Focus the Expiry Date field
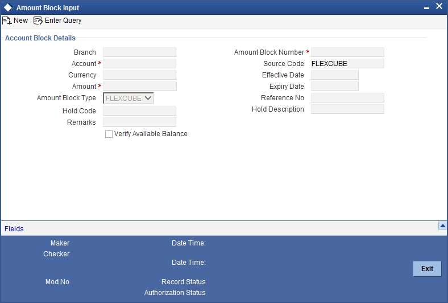The height and width of the screenshot is (303, 448). [x=334, y=87]
